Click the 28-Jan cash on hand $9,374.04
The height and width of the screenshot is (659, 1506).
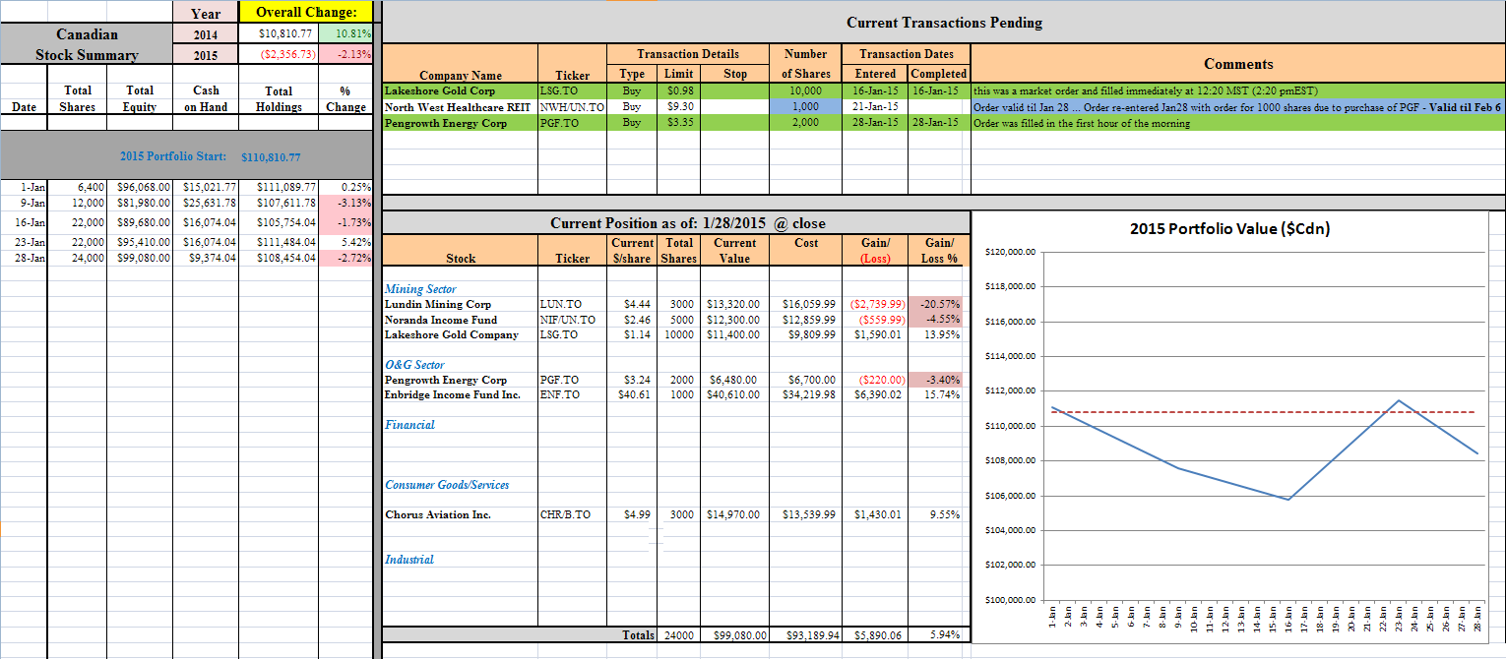pyautogui.click(x=206, y=258)
